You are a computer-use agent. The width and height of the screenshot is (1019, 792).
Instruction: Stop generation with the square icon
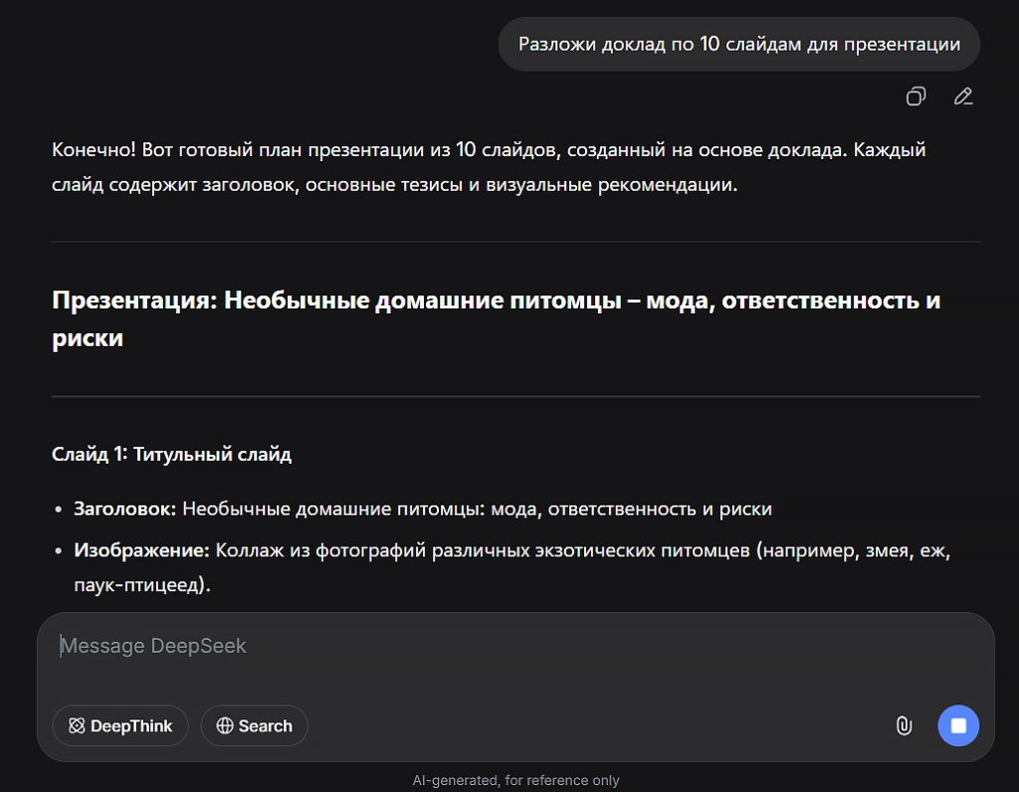pos(957,725)
